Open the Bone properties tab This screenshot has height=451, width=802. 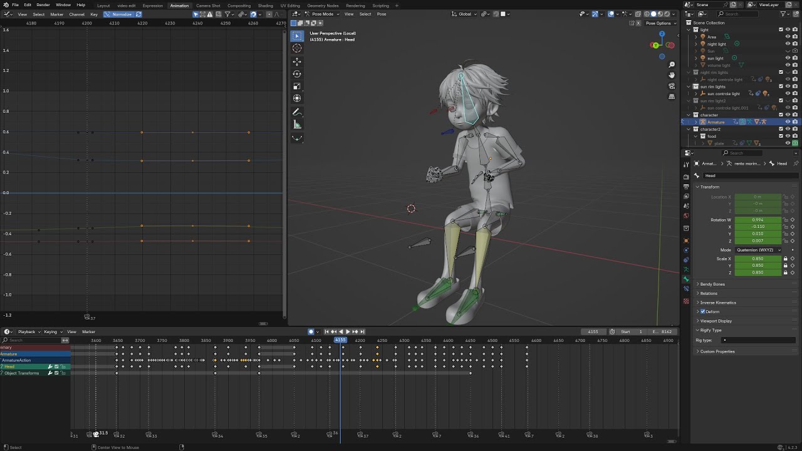(686, 279)
